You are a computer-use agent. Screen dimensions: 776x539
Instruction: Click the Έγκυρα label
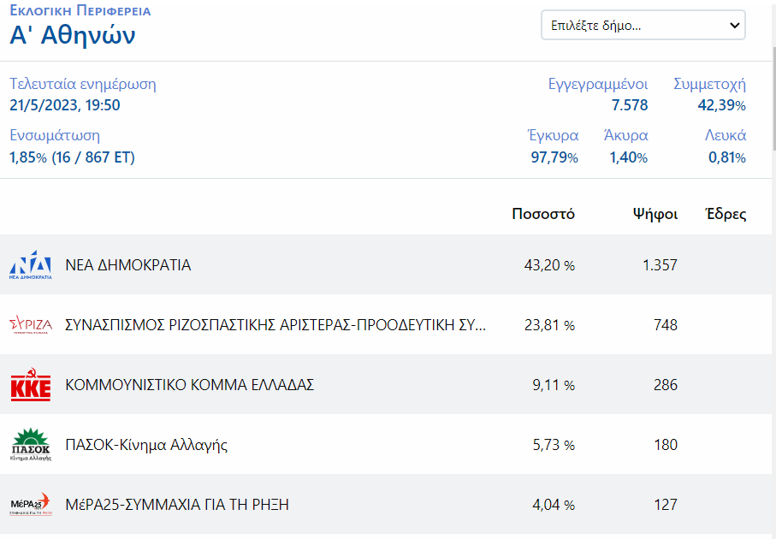point(553,136)
